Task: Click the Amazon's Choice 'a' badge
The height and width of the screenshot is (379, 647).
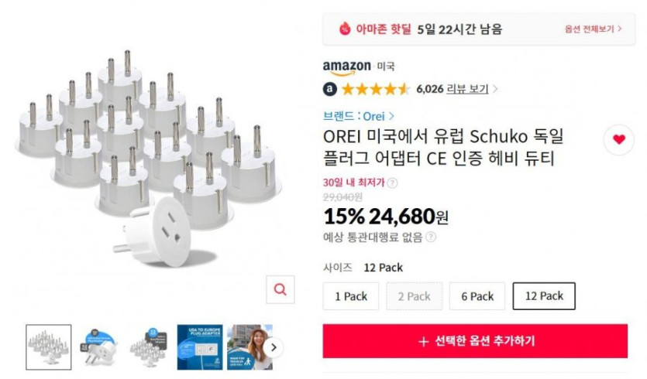Action: [330, 89]
